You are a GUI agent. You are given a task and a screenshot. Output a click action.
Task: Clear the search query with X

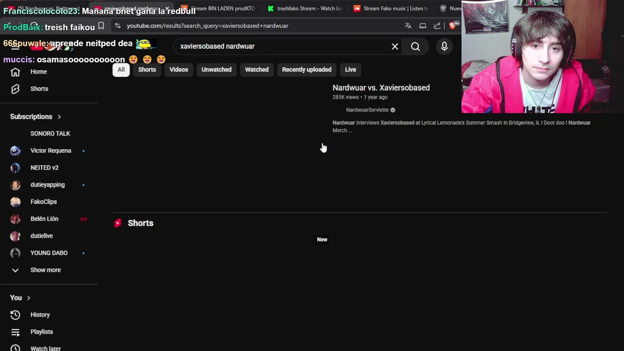[395, 46]
